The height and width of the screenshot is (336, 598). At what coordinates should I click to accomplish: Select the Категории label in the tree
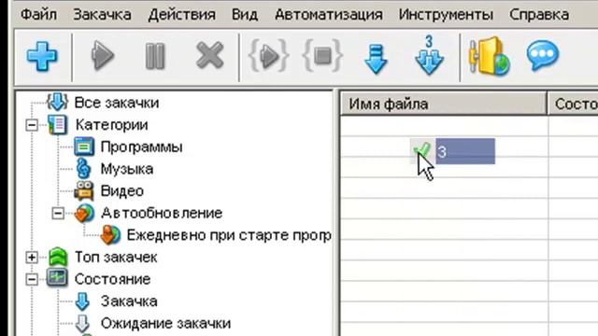click(111, 124)
